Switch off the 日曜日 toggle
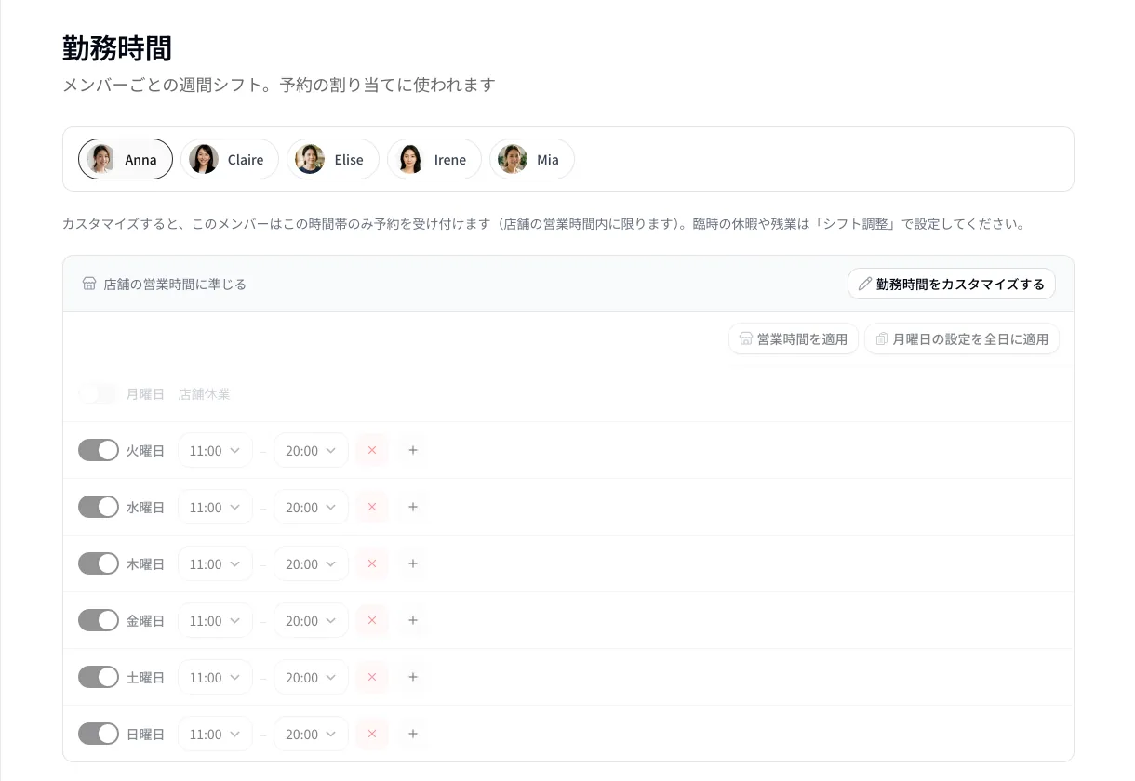Screen dimensions: 1135x781 [98, 734]
